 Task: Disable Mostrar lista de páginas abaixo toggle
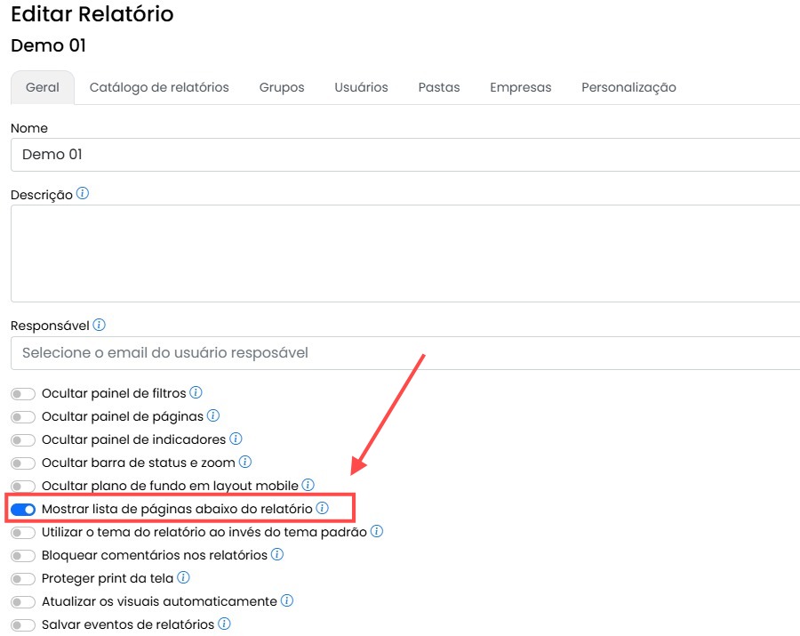pyautogui.click(x=23, y=509)
